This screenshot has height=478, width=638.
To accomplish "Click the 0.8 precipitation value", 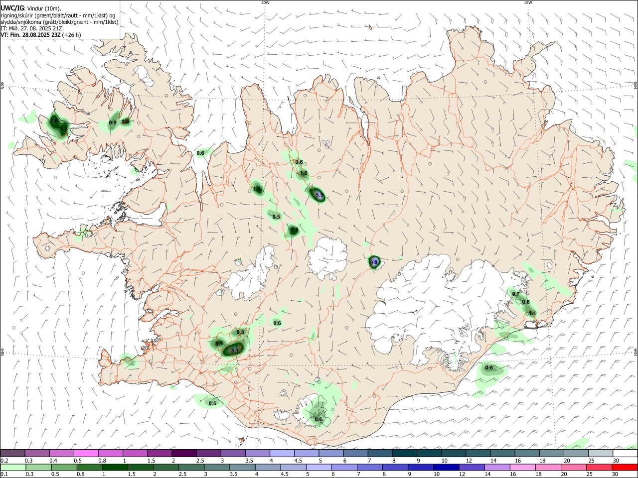I will pyautogui.click(x=240, y=332).
